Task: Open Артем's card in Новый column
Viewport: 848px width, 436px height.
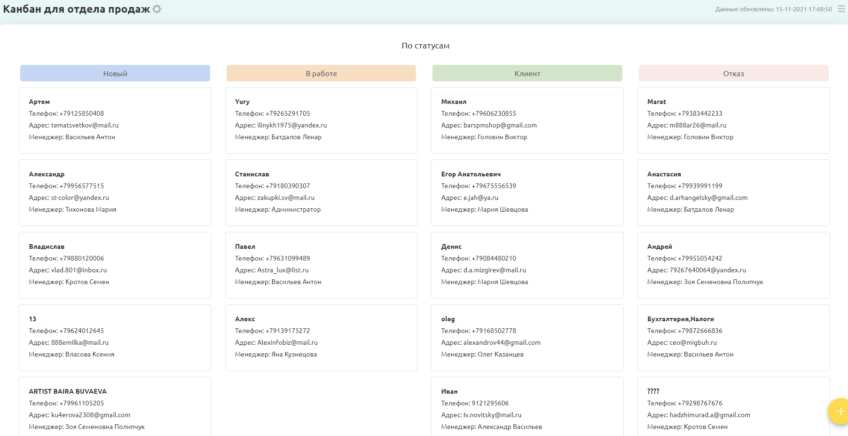Action: pyautogui.click(x=115, y=120)
